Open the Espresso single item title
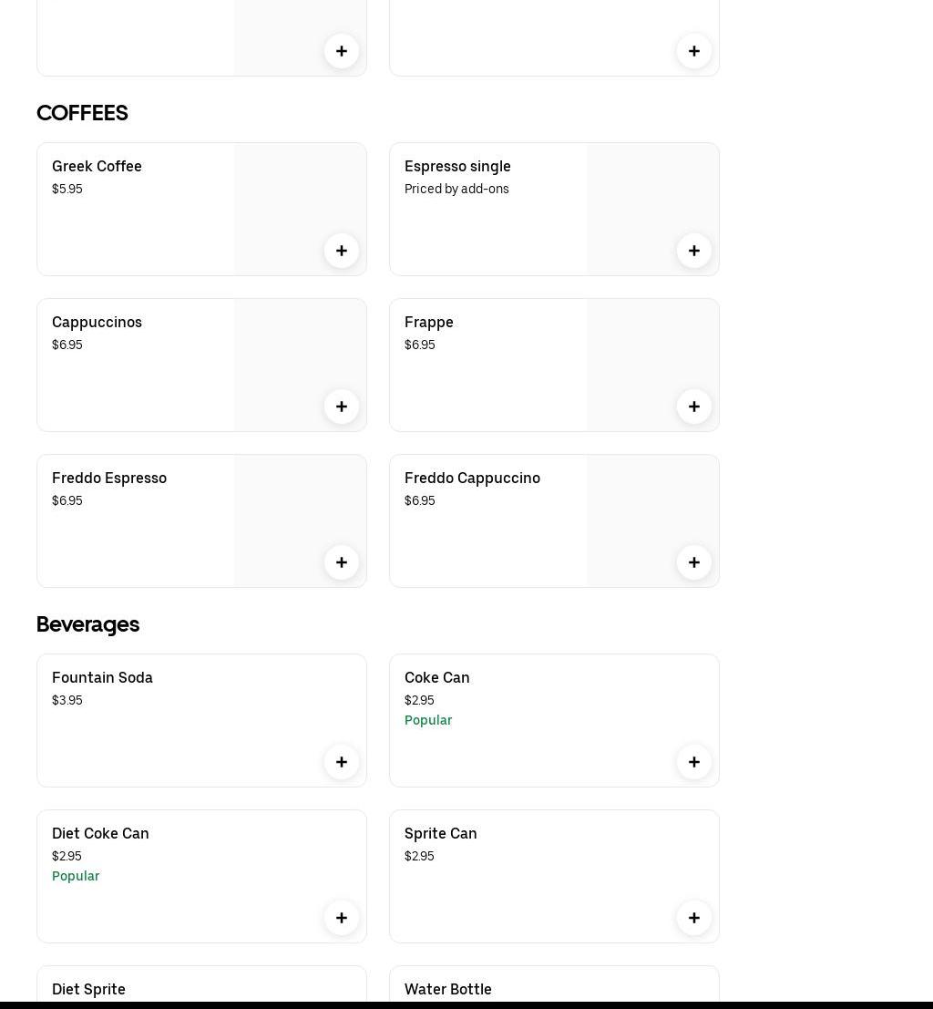 pos(457,167)
